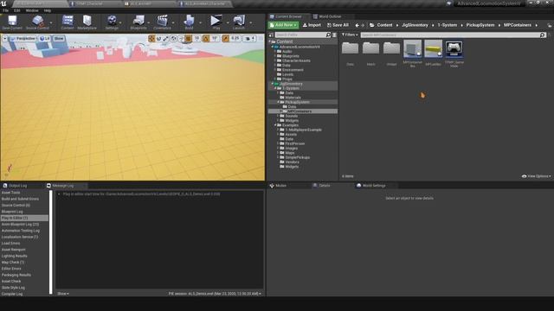Click Save Current in the main toolbar
This screenshot has width=554, height=311.
[x=12, y=22]
